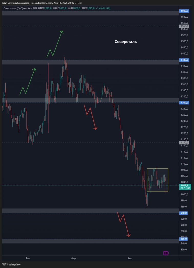The width and height of the screenshot is (194, 268).
Task: Click the 1360,0 price axis tick
Action: (x=185, y=84)
